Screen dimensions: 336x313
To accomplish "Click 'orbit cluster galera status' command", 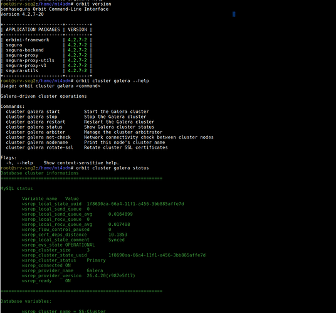I will click(112, 168).
